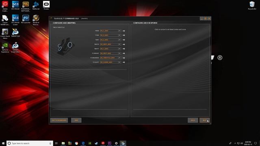
Task: Click the Back button
Action: click(193, 120)
